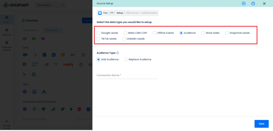This screenshot has width=273, height=131.
Task: Click the Sources page heading
Action: 32,20
